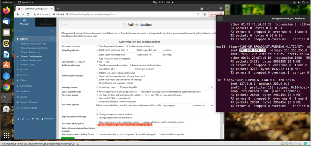
Task: Select No for Log failures to syslog
Action: (105, 62)
